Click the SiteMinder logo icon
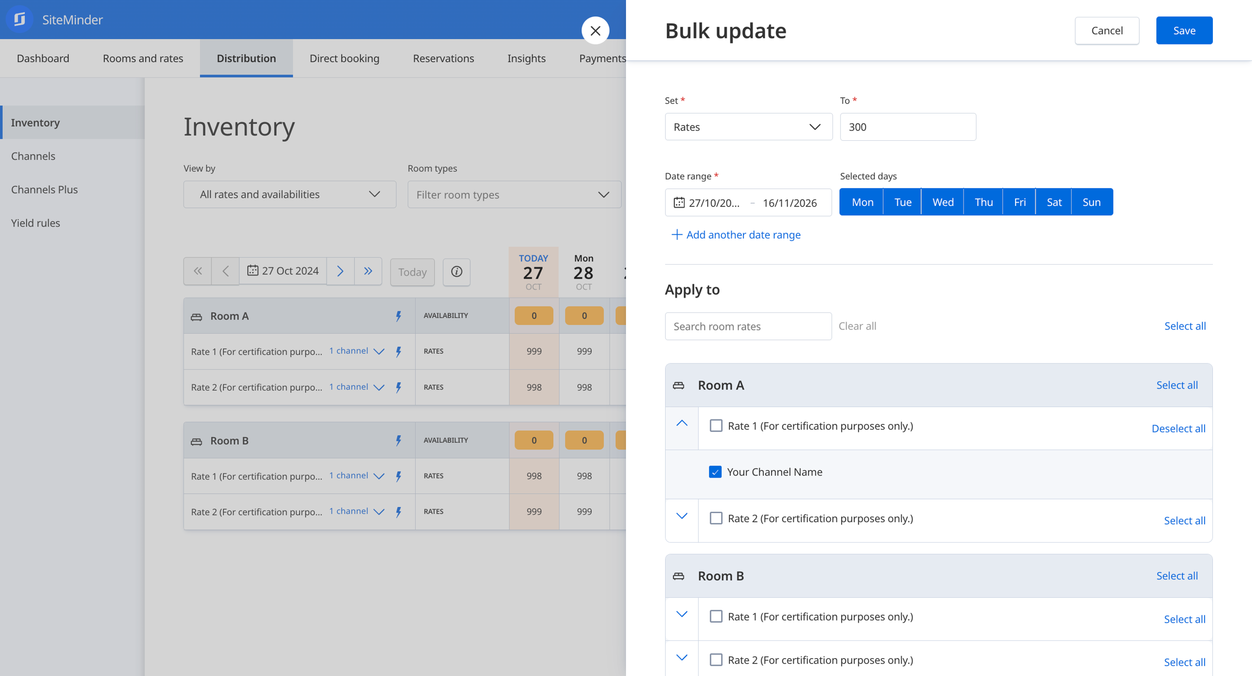This screenshot has height=676, width=1252. pyautogui.click(x=20, y=20)
